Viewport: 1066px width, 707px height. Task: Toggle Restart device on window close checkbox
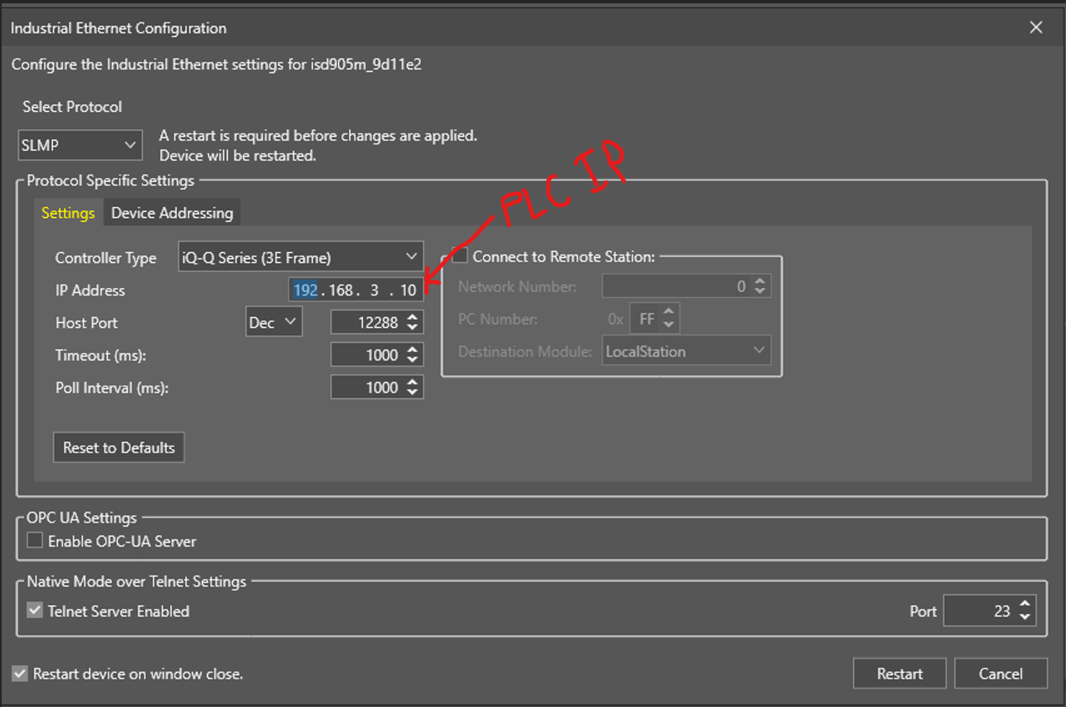pyautogui.click(x=20, y=673)
